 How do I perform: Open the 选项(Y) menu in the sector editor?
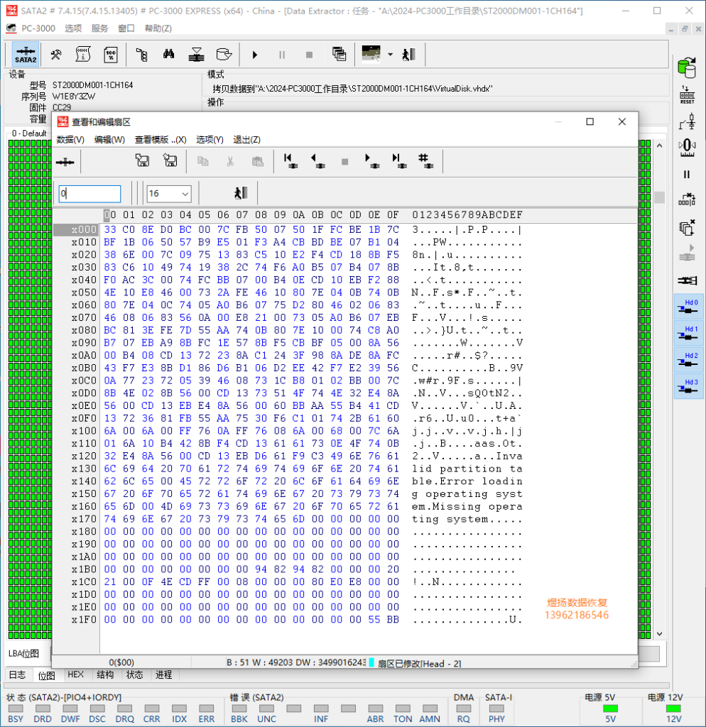pos(210,140)
